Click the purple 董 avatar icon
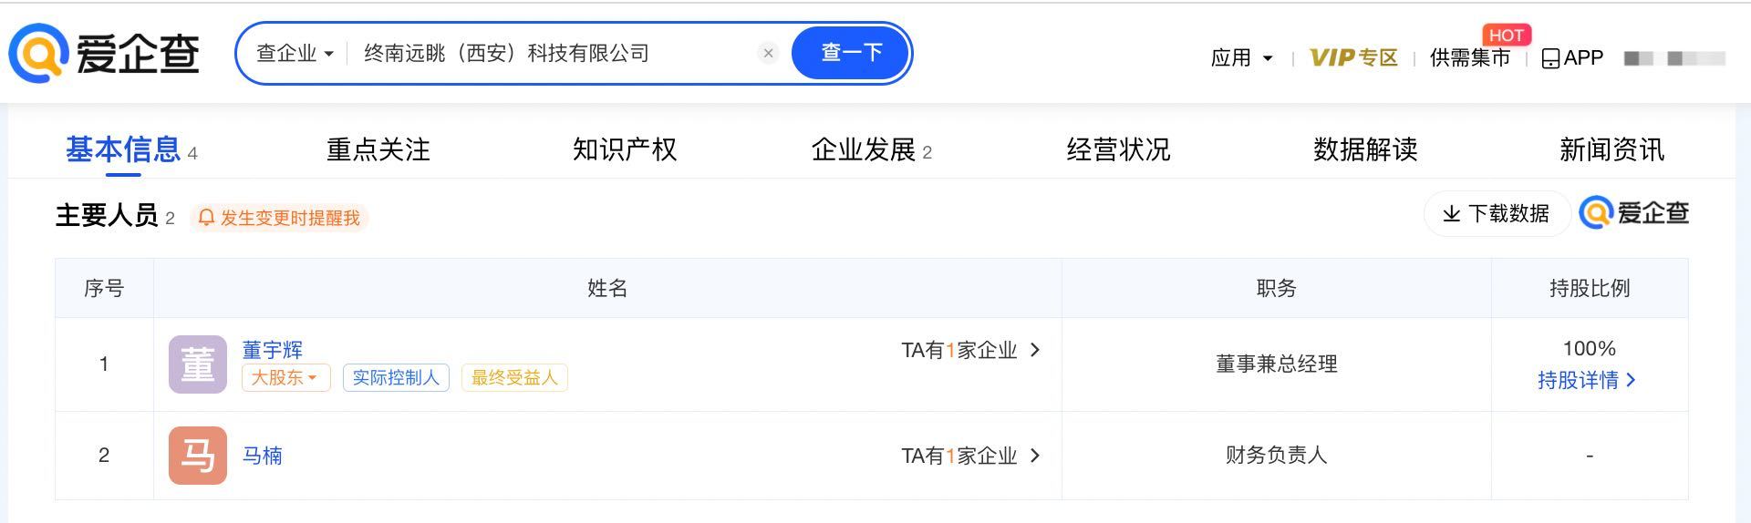Viewport: 1751px width, 523px height. [198, 364]
